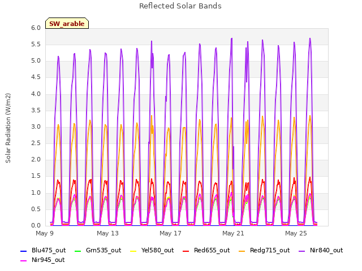Click the 6.0 y-axis tick label
The width and height of the screenshot is (362, 271).
(36, 28)
